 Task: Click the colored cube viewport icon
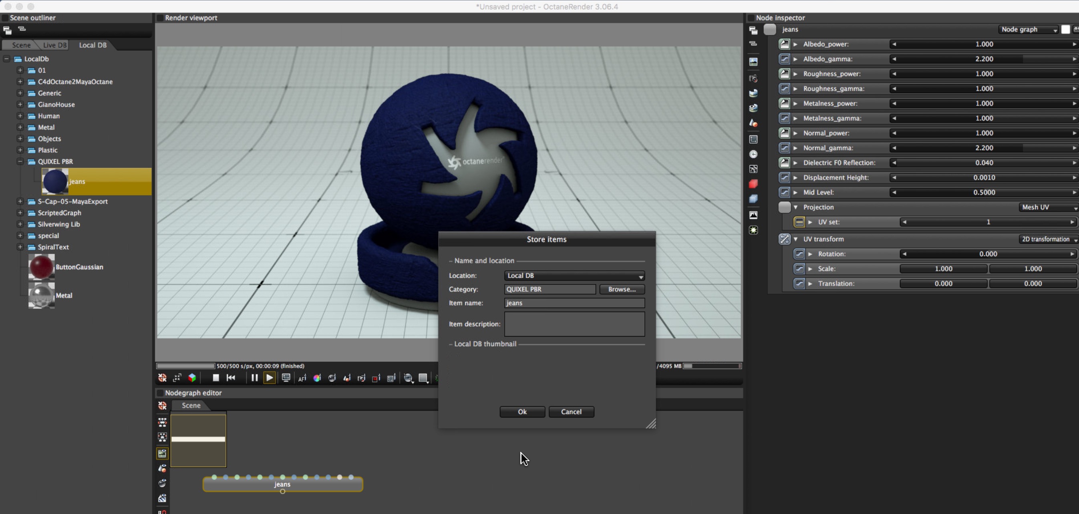pos(192,378)
